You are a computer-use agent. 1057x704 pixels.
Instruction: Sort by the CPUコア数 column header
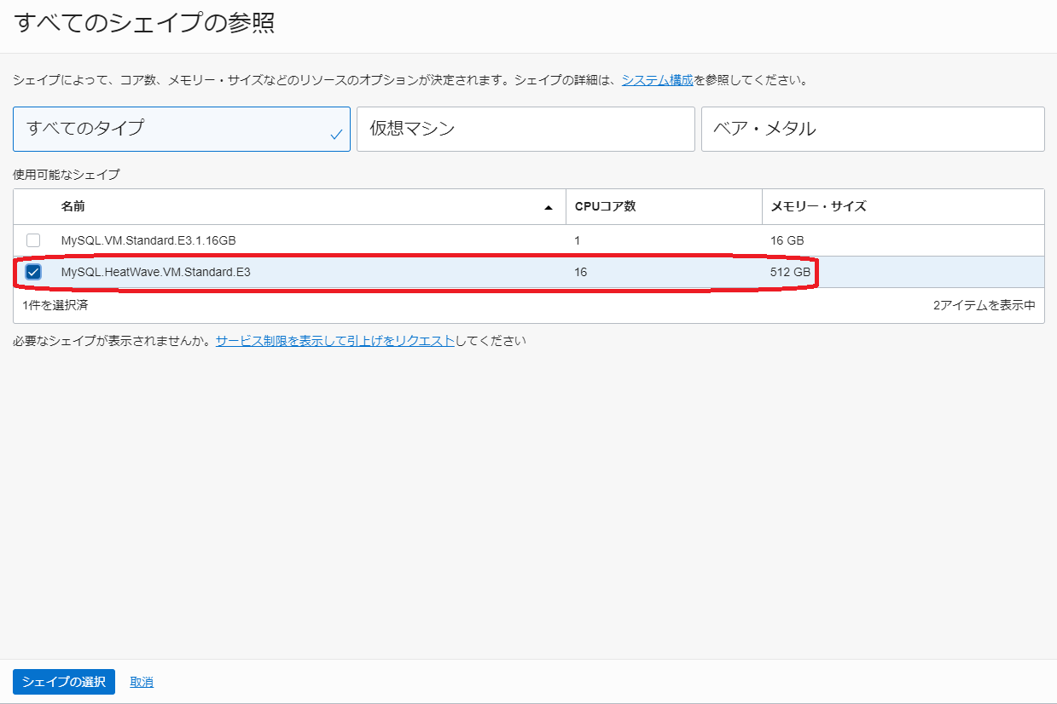coord(605,206)
